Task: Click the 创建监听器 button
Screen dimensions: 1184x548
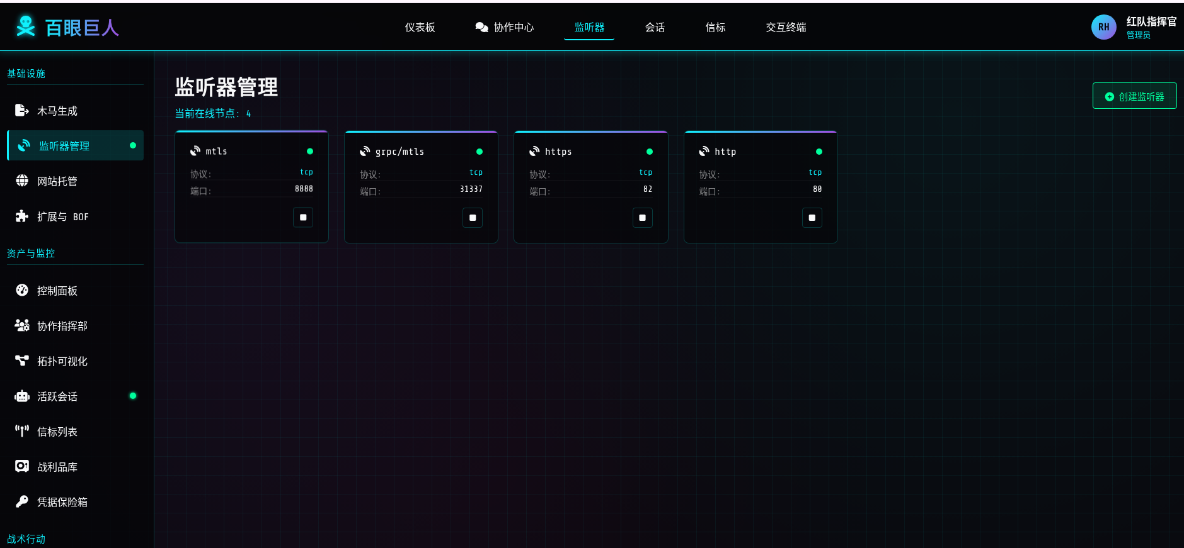Action: [x=1134, y=96]
